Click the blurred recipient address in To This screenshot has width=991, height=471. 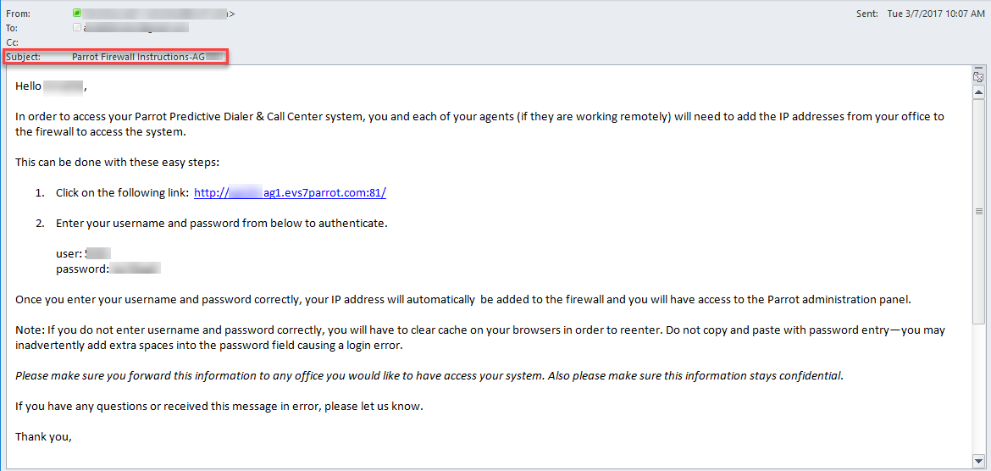(x=136, y=28)
